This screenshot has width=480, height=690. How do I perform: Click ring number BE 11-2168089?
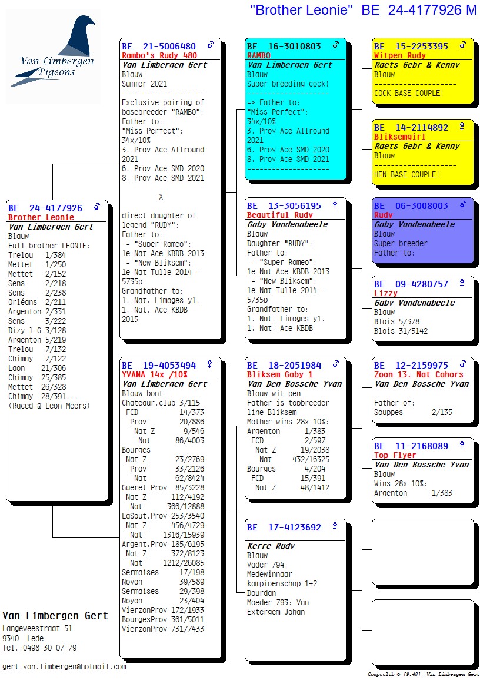411,446
